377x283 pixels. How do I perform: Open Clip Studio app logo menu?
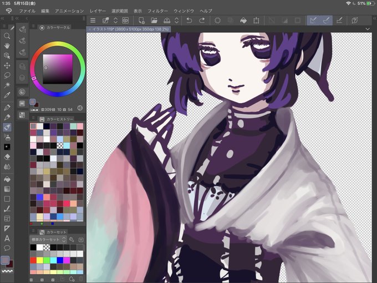point(9,11)
